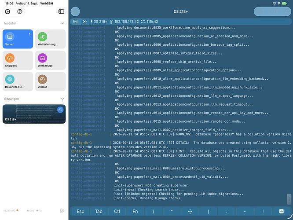
Task: Click the Not creating superuser line
Action: 150,185
